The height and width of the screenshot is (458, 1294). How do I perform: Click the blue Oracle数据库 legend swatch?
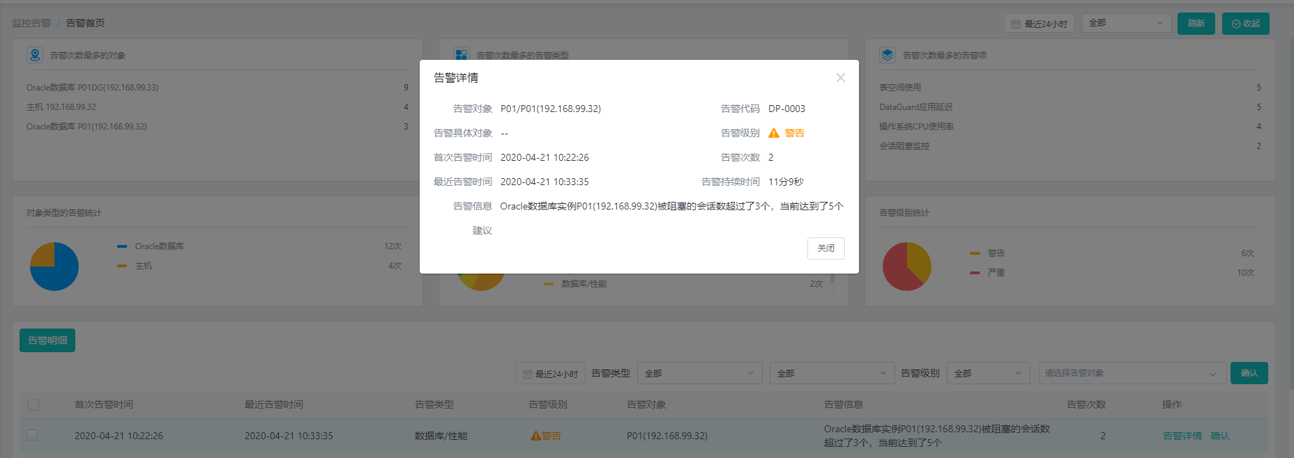pos(122,246)
